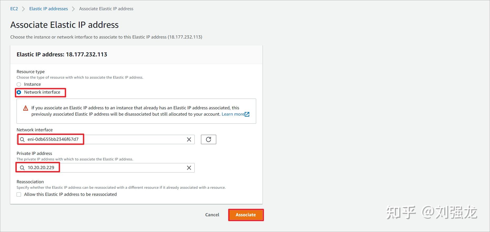The width and height of the screenshot is (490, 232).
Task: Click the Cancel button
Action: (212, 215)
